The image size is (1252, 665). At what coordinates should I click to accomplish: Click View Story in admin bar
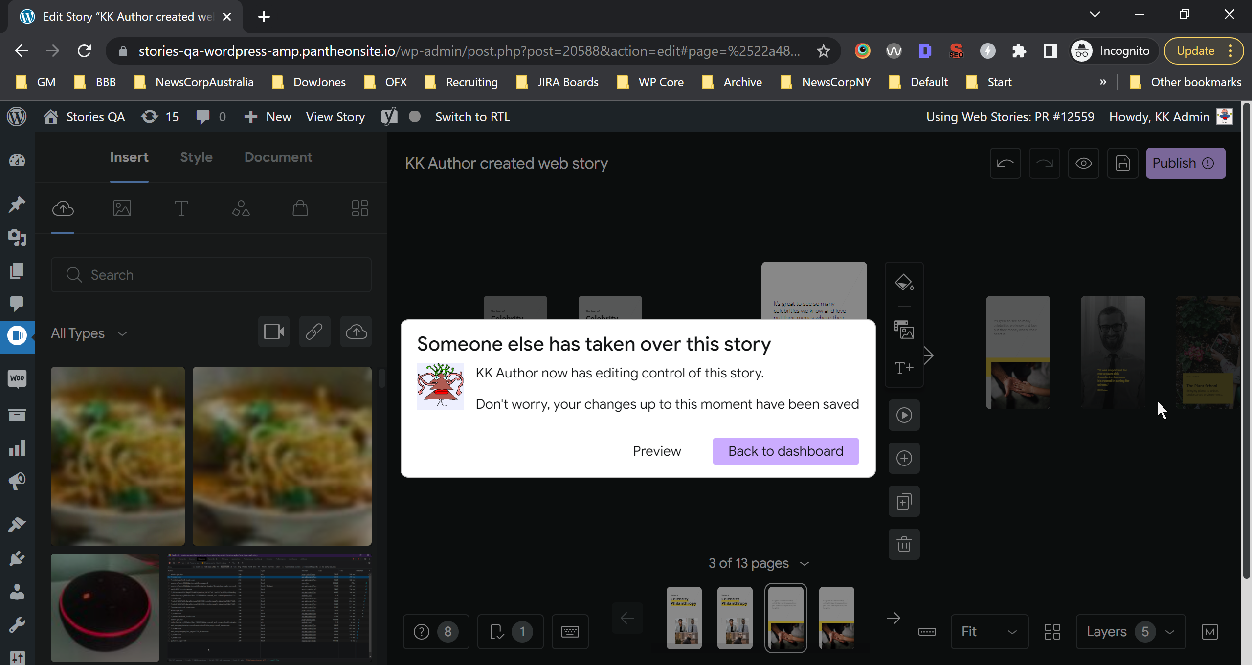click(335, 117)
